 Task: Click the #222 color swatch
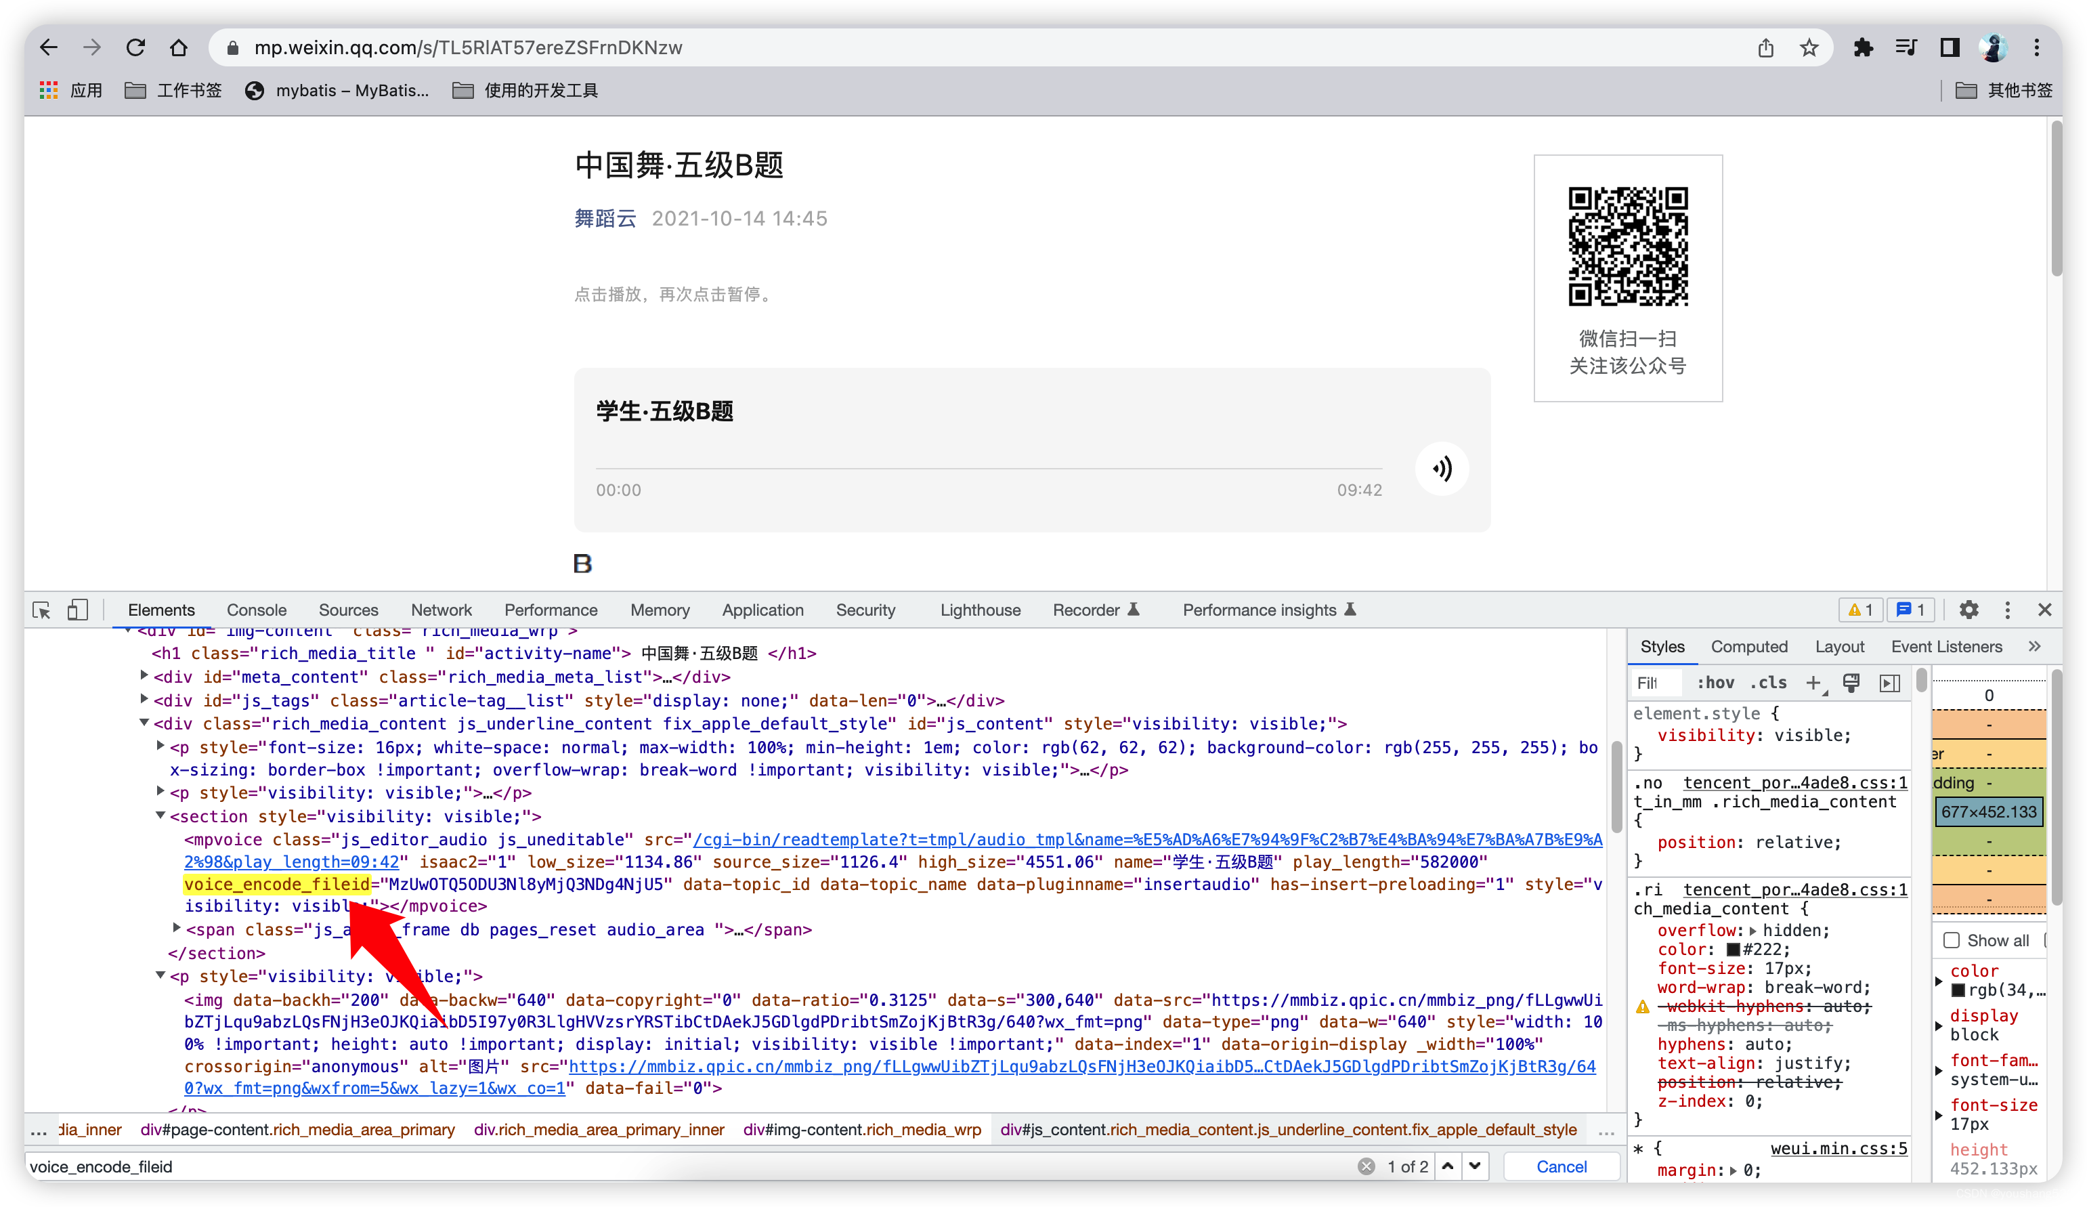click(1734, 950)
